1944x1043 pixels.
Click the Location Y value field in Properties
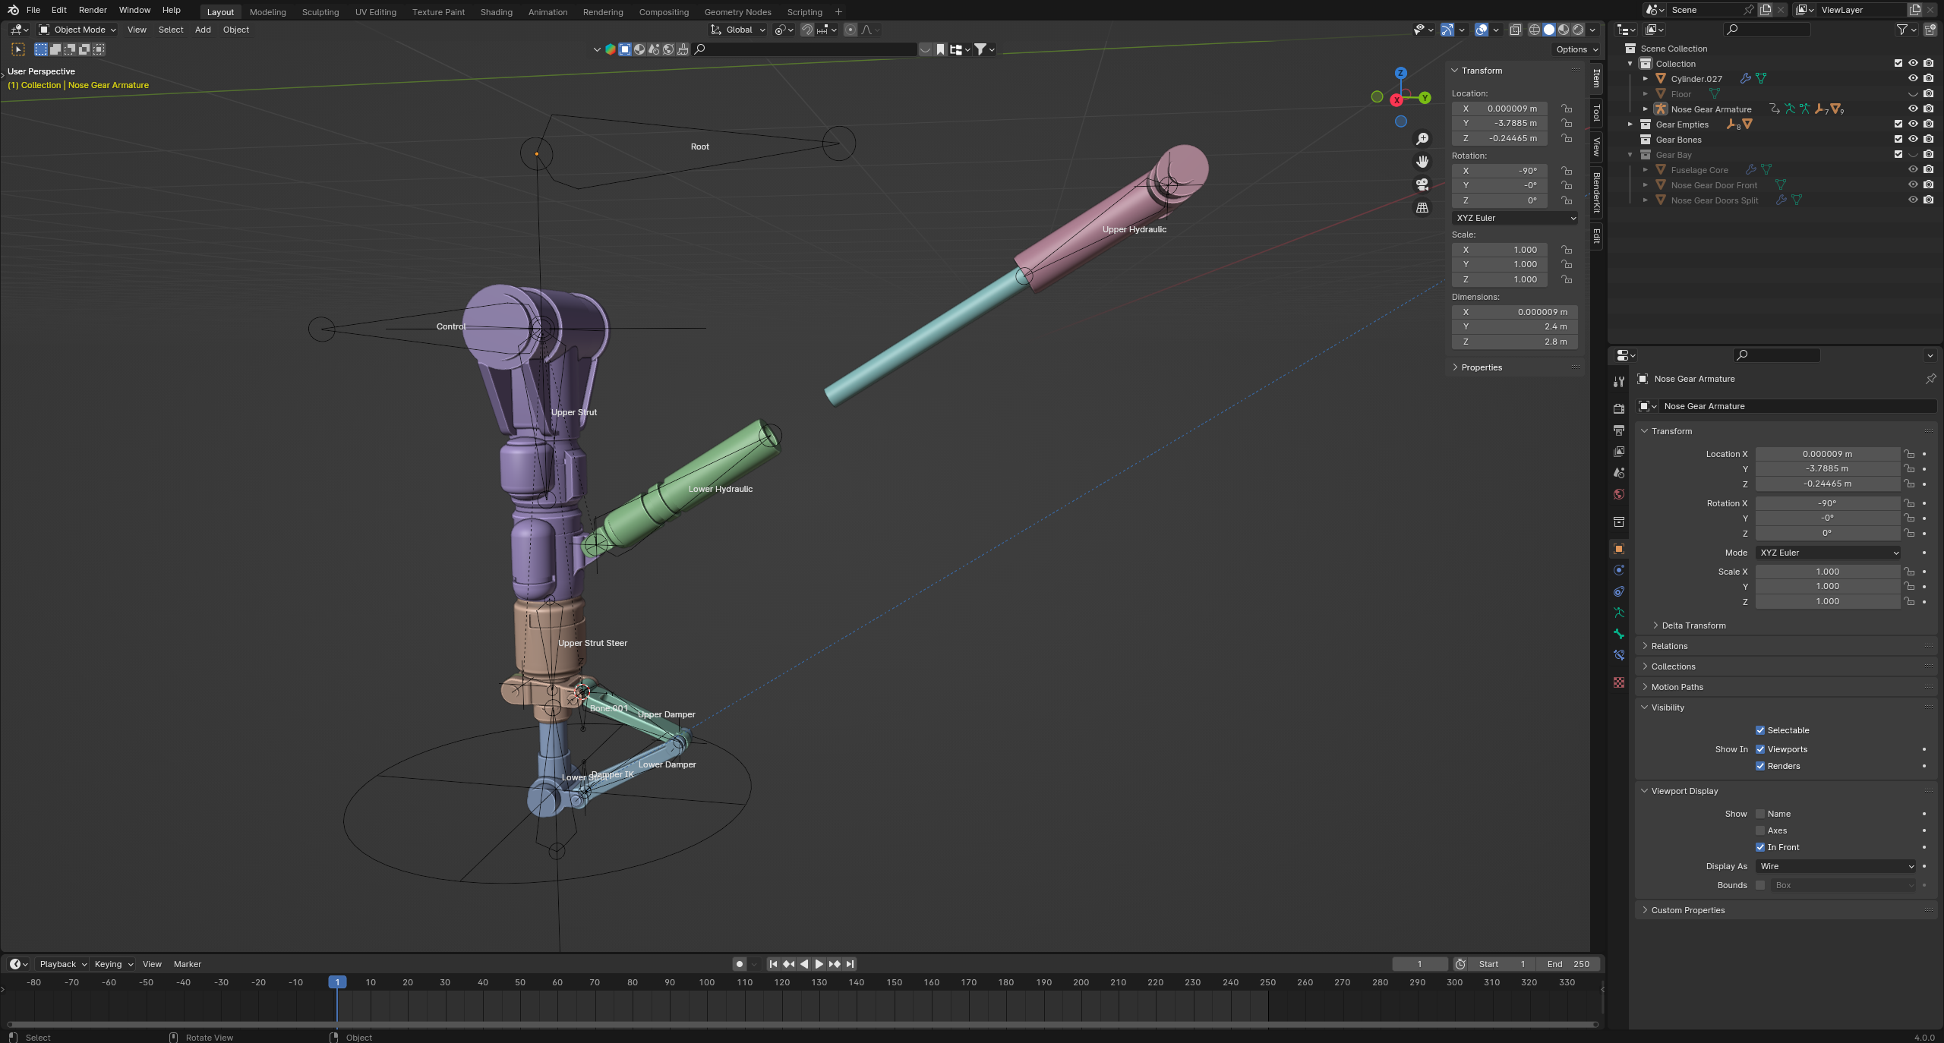1827,468
